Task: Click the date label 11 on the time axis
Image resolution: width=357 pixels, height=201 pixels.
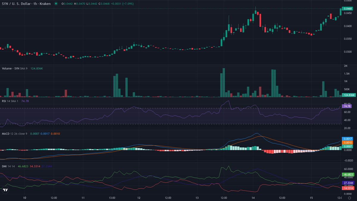Action: click(83, 198)
